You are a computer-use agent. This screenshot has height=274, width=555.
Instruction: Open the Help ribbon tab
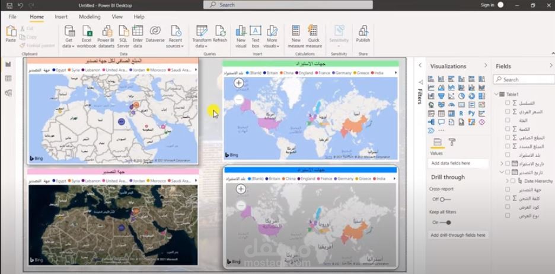pyautogui.click(x=139, y=17)
